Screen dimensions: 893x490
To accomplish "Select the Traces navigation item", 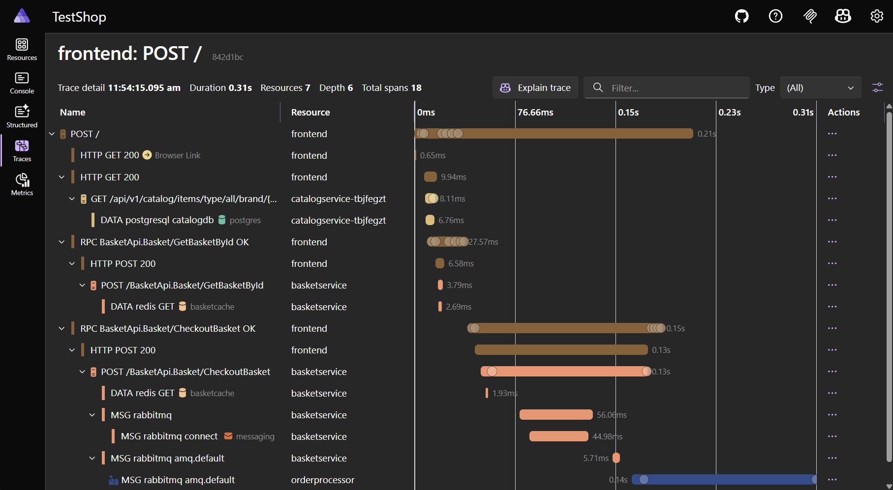I will pyautogui.click(x=22, y=150).
